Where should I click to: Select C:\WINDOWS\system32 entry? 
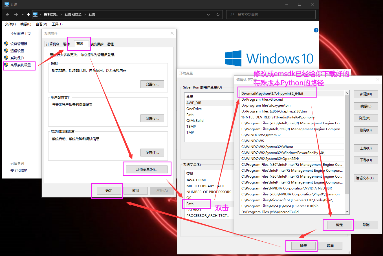click(292, 135)
